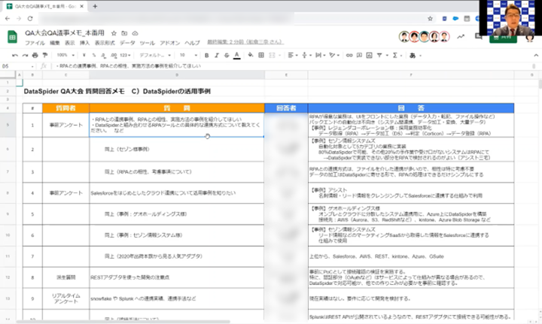
Task: Open the 編集 menu
Action: tap(55, 43)
